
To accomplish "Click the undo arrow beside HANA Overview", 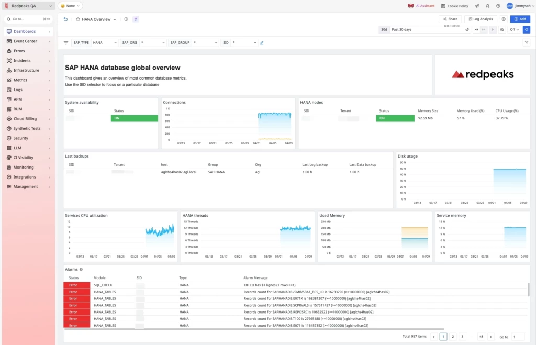I will pos(65,19).
